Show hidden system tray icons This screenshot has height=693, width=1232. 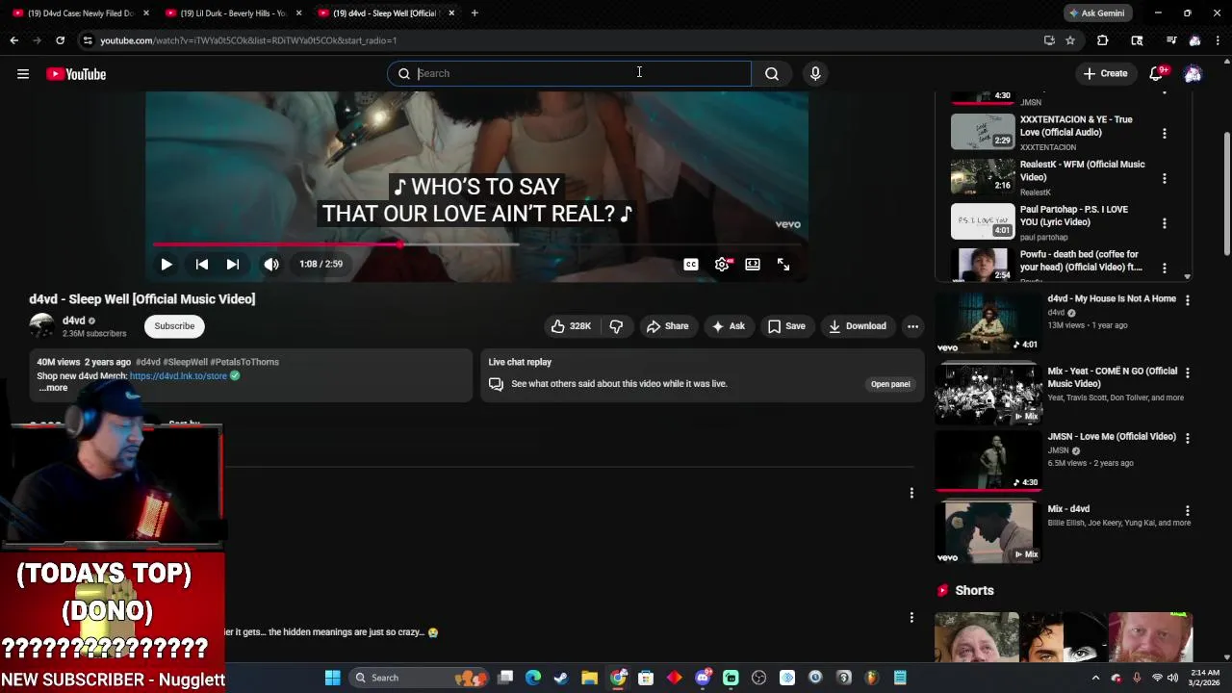click(x=1095, y=678)
